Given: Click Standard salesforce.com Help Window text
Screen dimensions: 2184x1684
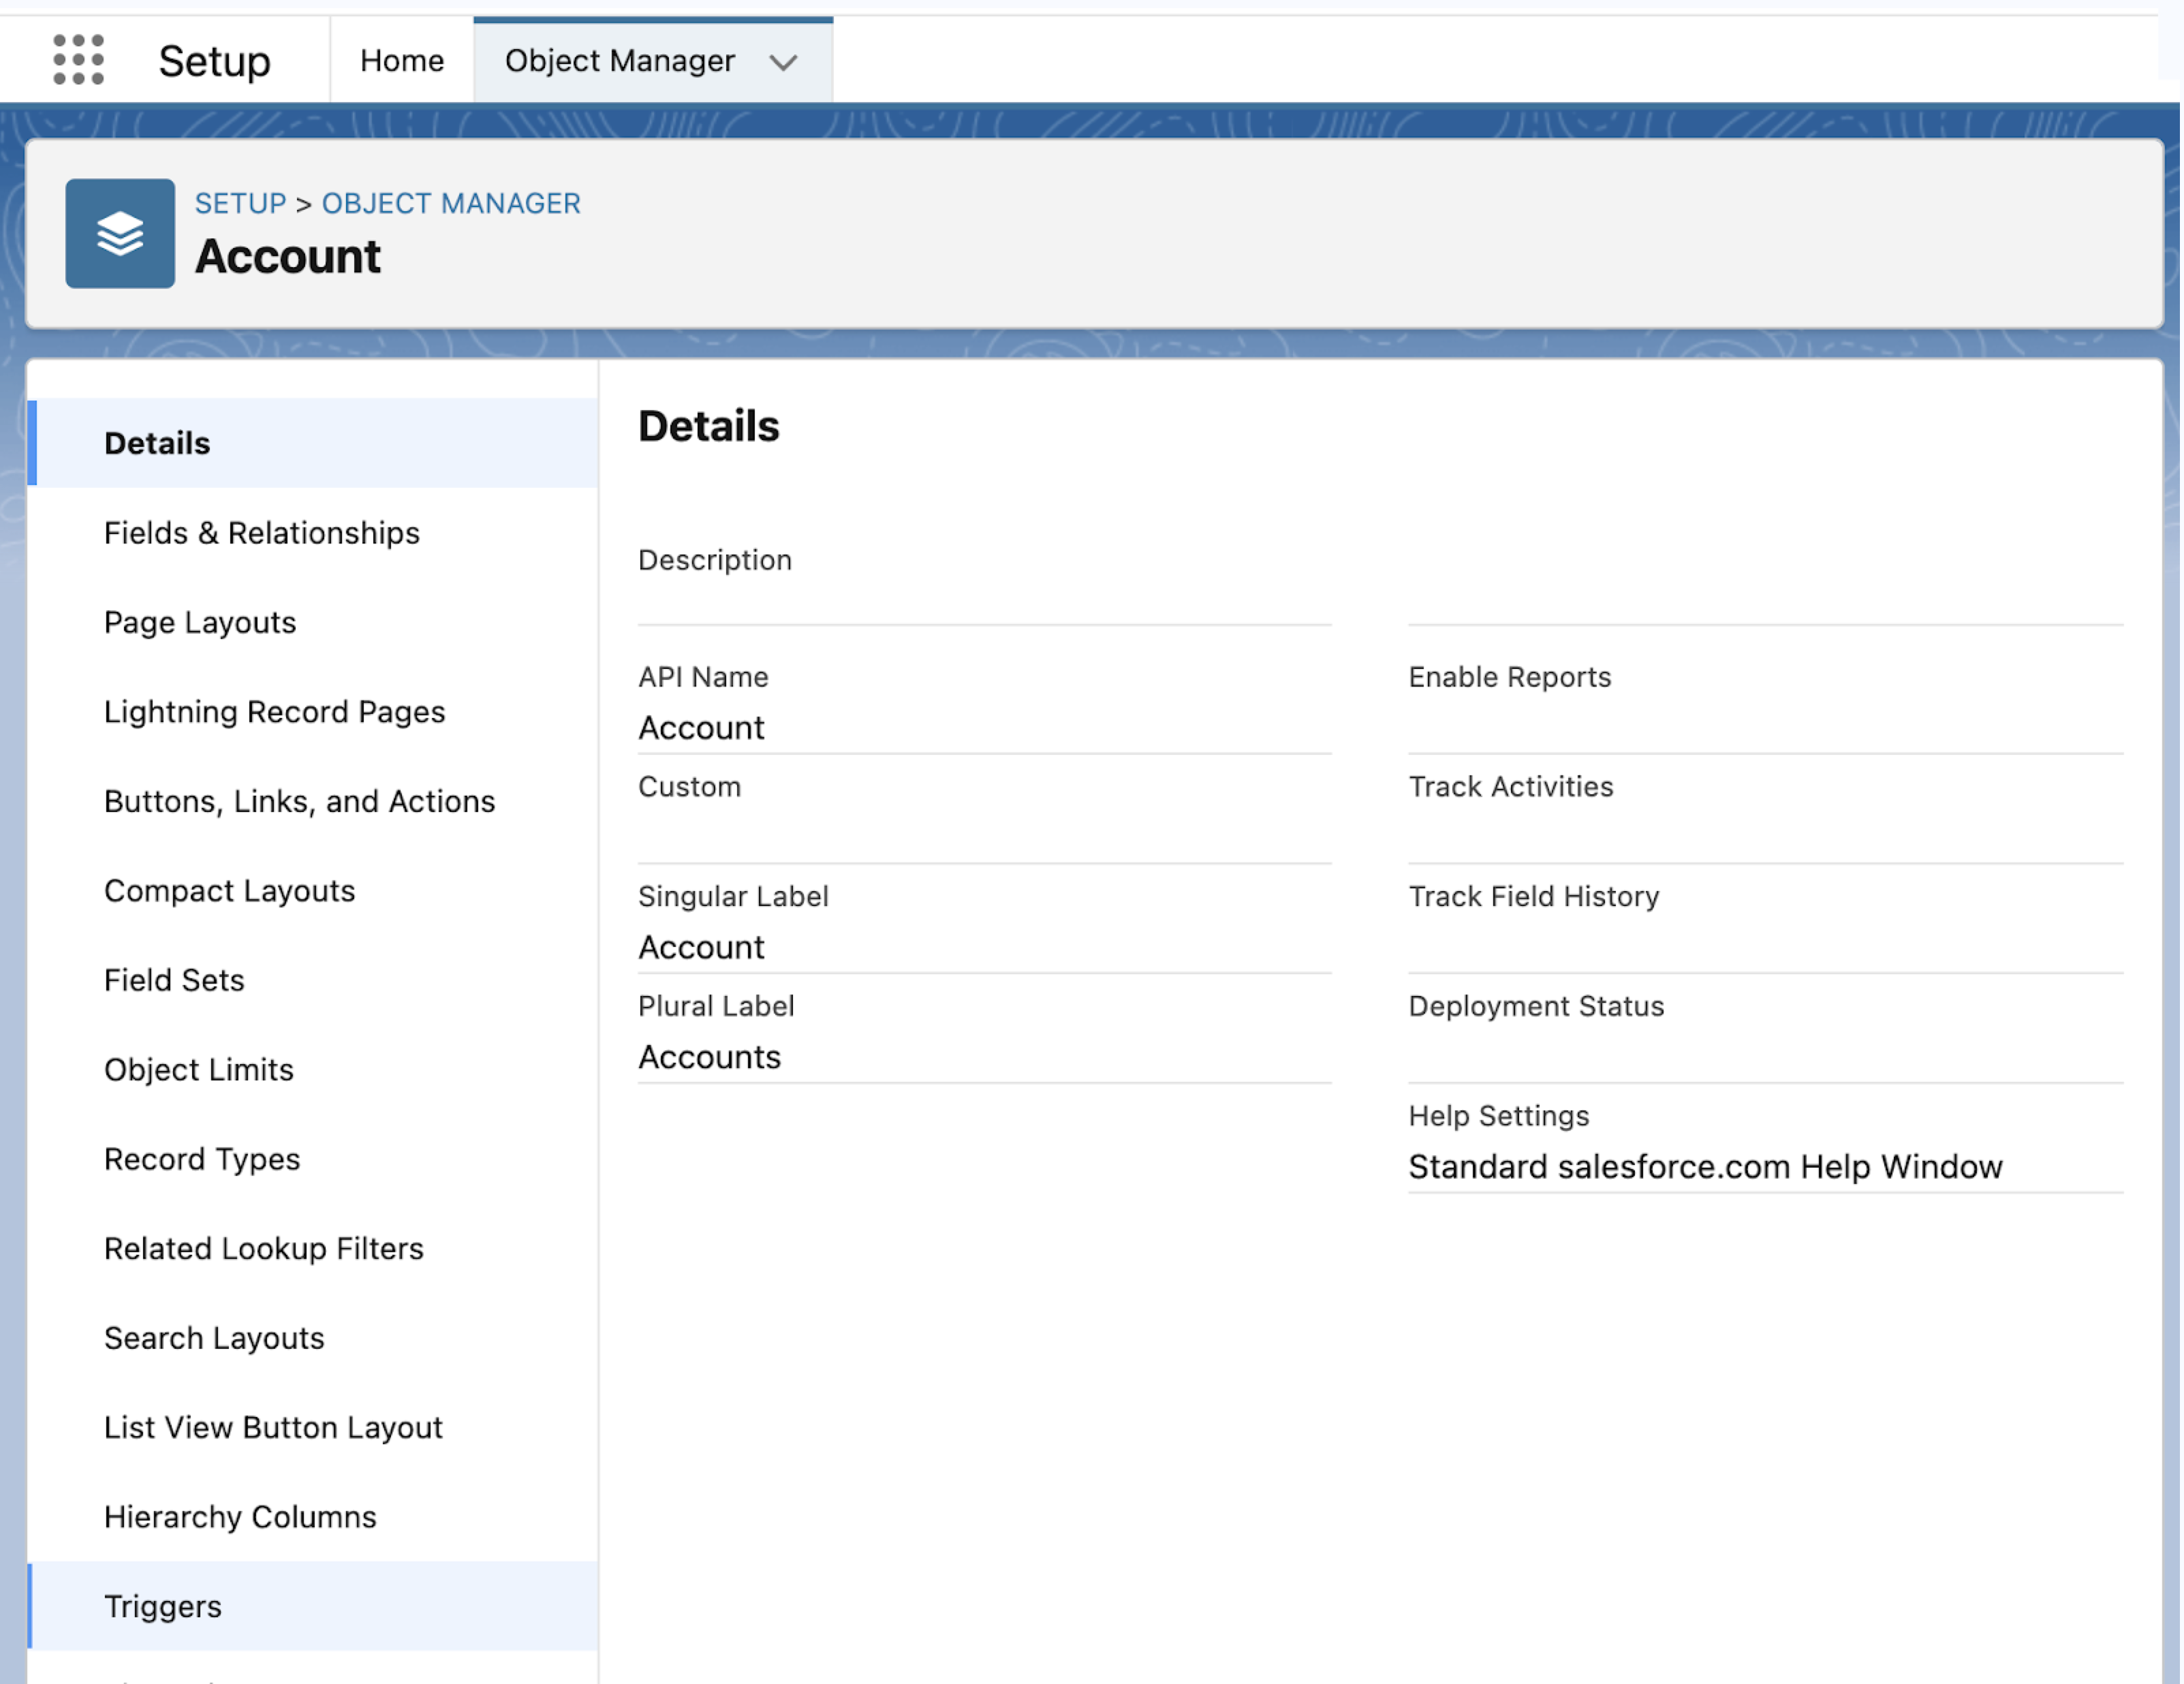Looking at the screenshot, I should (1705, 1167).
